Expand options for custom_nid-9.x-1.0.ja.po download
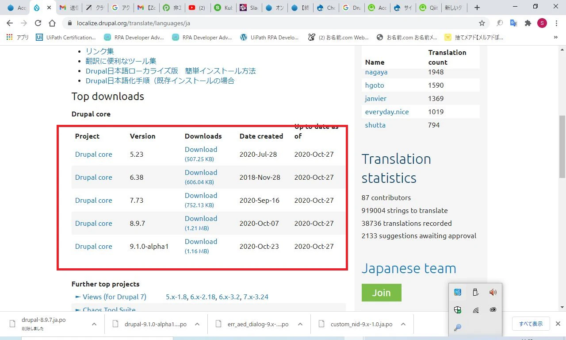The image size is (566, 340). [403, 324]
